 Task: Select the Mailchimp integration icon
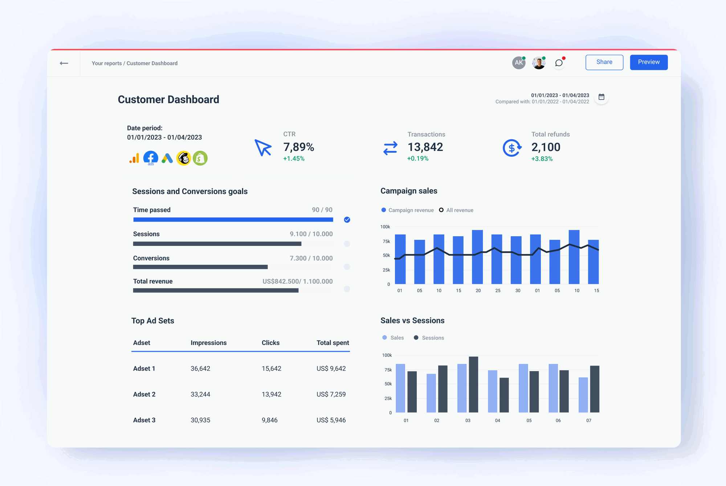(x=184, y=158)
